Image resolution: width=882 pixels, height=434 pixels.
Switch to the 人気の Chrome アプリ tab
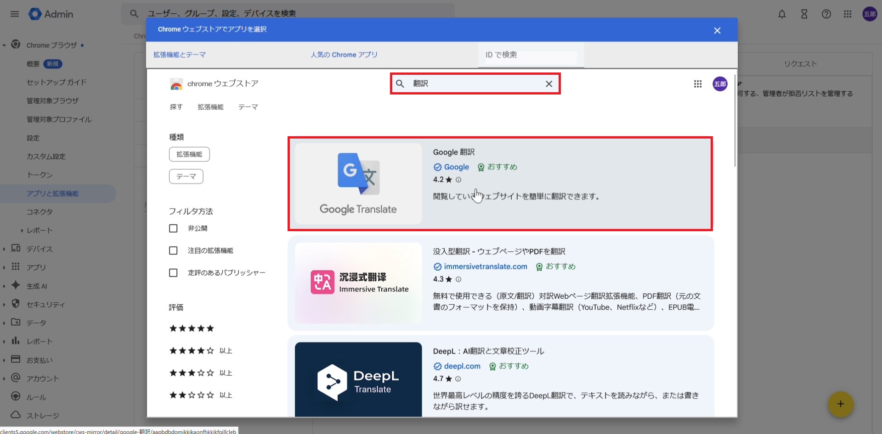point(344,55)
